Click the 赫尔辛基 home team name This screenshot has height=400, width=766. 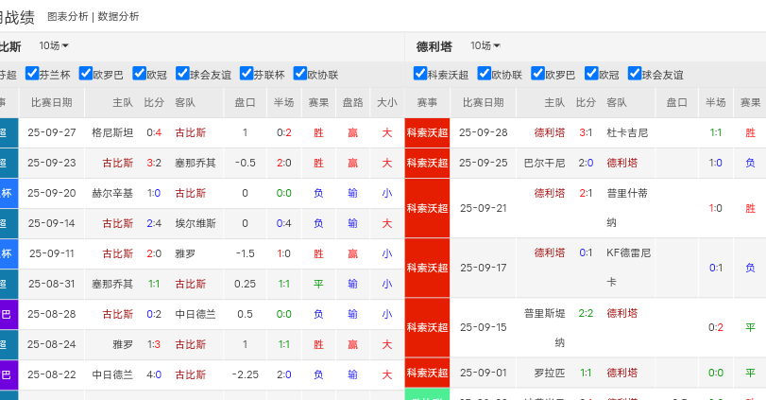(112, 193)
